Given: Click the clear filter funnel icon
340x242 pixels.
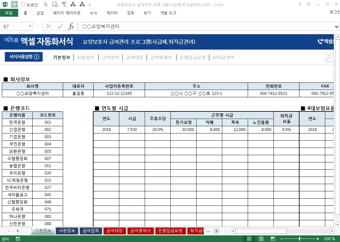Looking at the screenshot, I should [x=64, y=4].
